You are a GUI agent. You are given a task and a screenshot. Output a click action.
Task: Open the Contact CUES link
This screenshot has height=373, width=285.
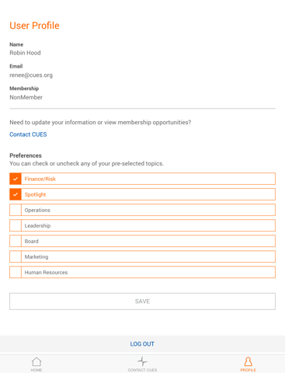tap(28, 134)
